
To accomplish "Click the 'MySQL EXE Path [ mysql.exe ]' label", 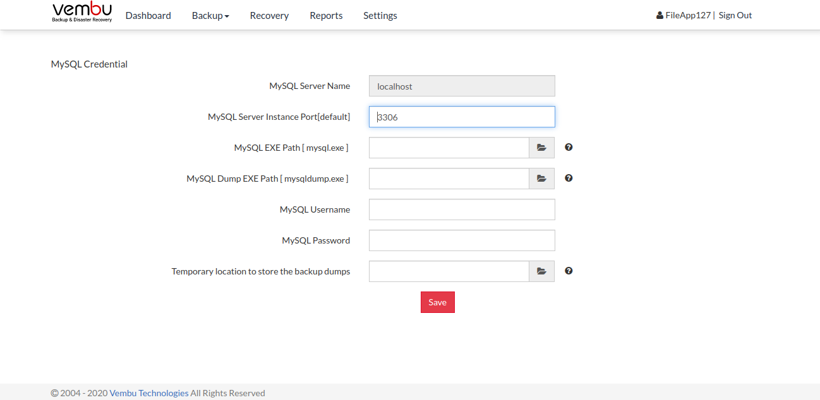I will (291, 148).
